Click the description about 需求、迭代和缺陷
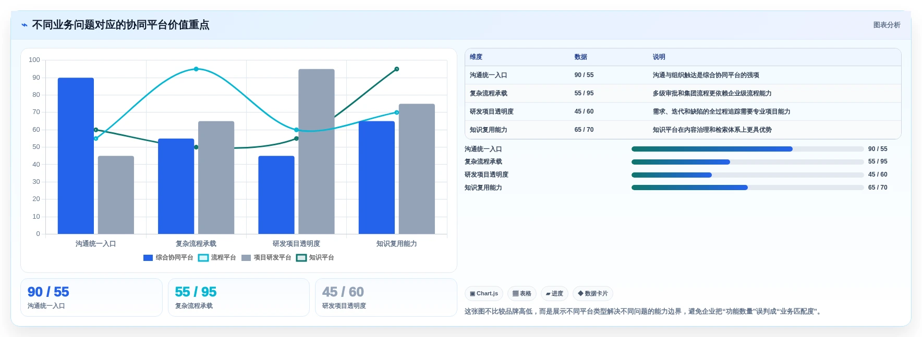Screen dimensions: 922x337 (721, 111)
